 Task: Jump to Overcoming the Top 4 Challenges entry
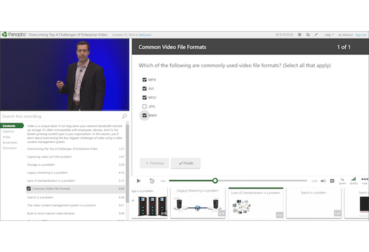pos(76,148)
